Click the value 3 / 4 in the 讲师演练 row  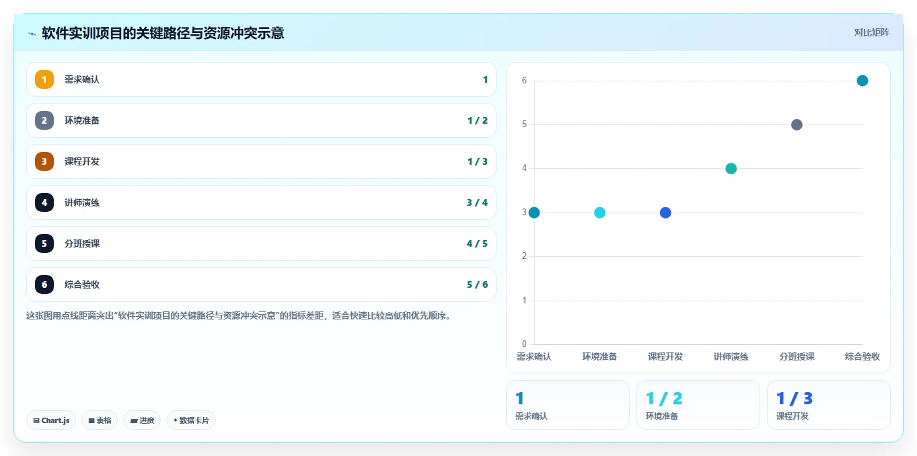pos(478,202)
